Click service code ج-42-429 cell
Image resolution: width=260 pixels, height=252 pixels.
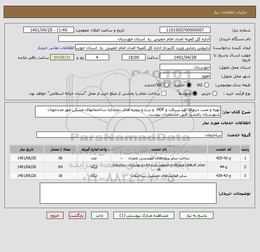[224, 158]
